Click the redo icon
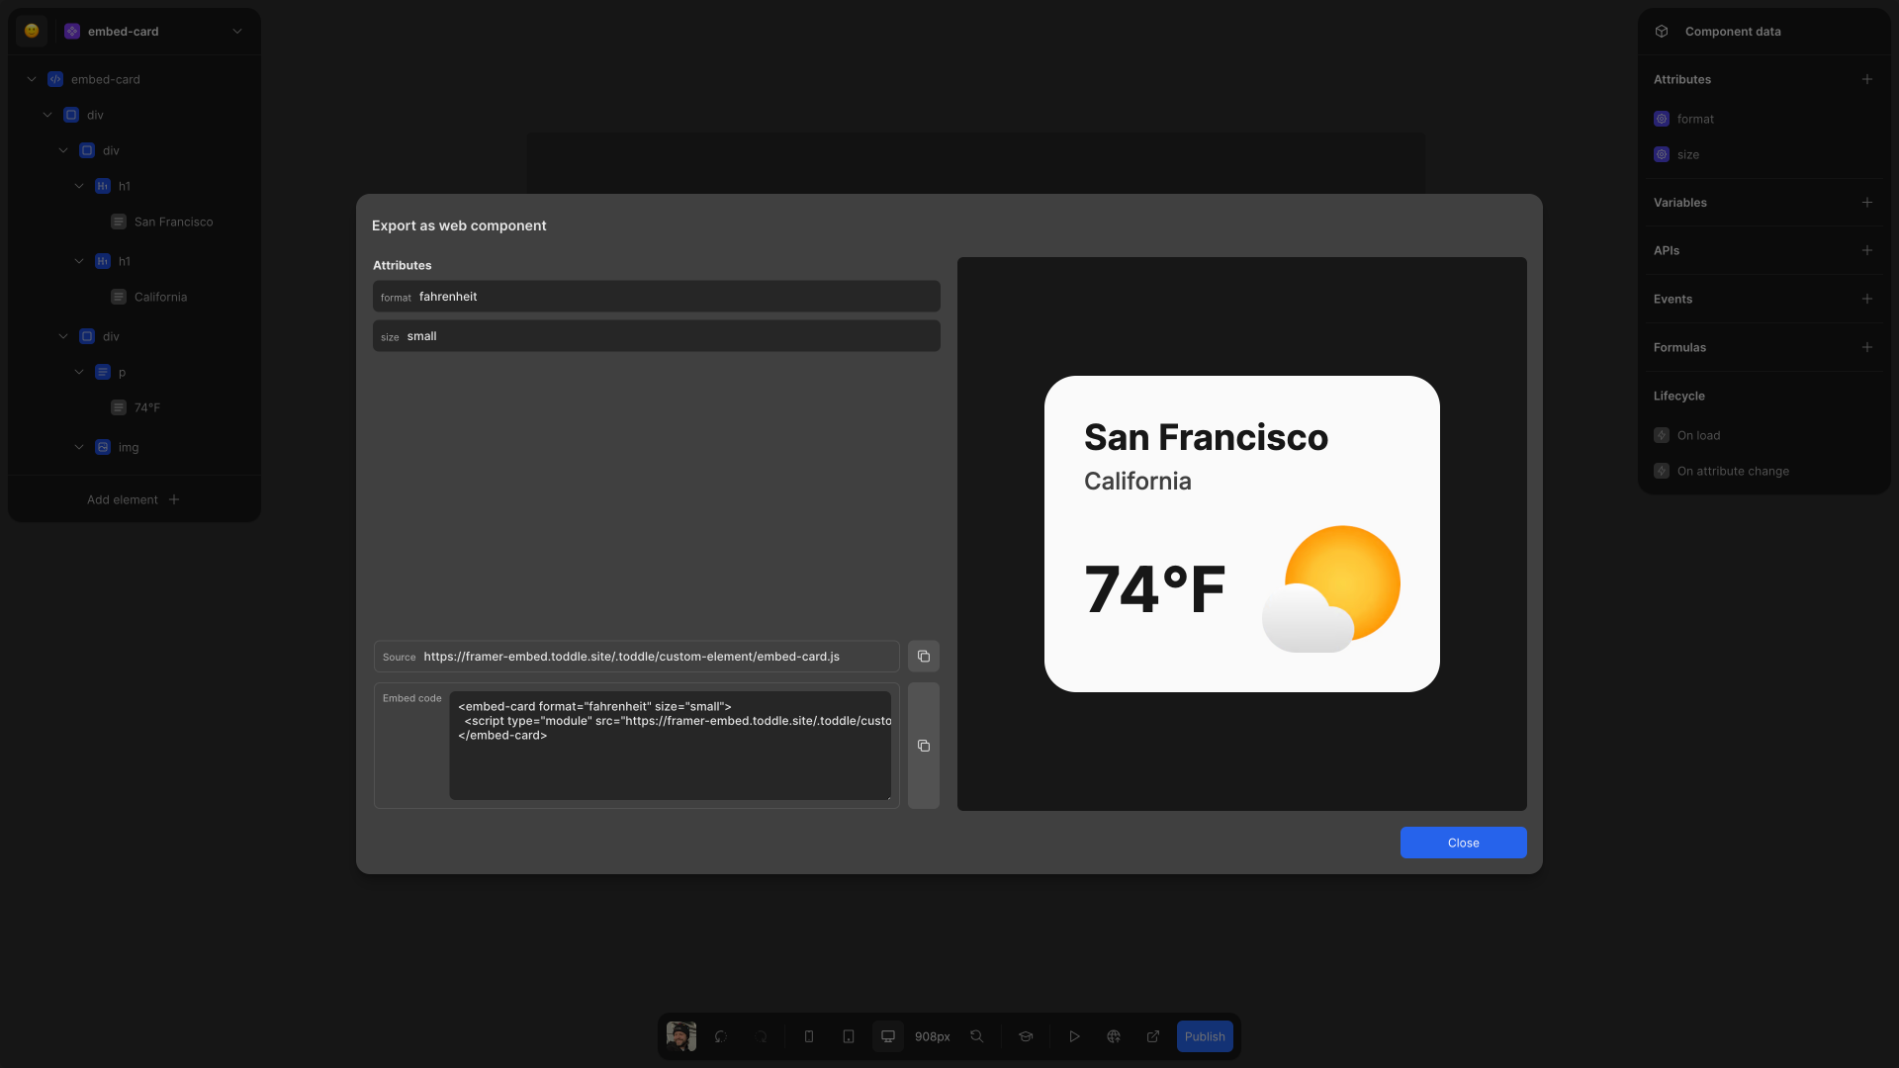The height and width of the screenshot is (1068, 1899). (761, 1036)
